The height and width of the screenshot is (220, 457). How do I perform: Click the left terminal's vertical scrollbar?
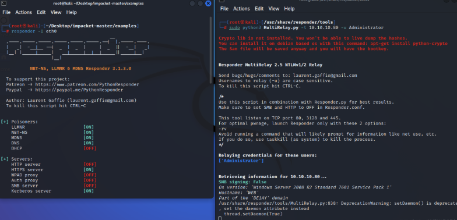(211, 49)
